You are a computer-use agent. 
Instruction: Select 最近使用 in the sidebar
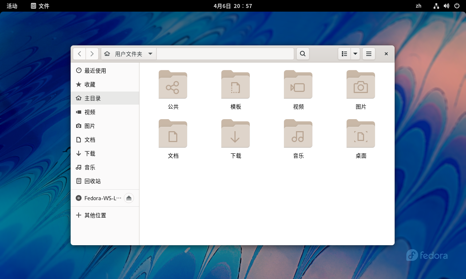[x=105, y=70]
